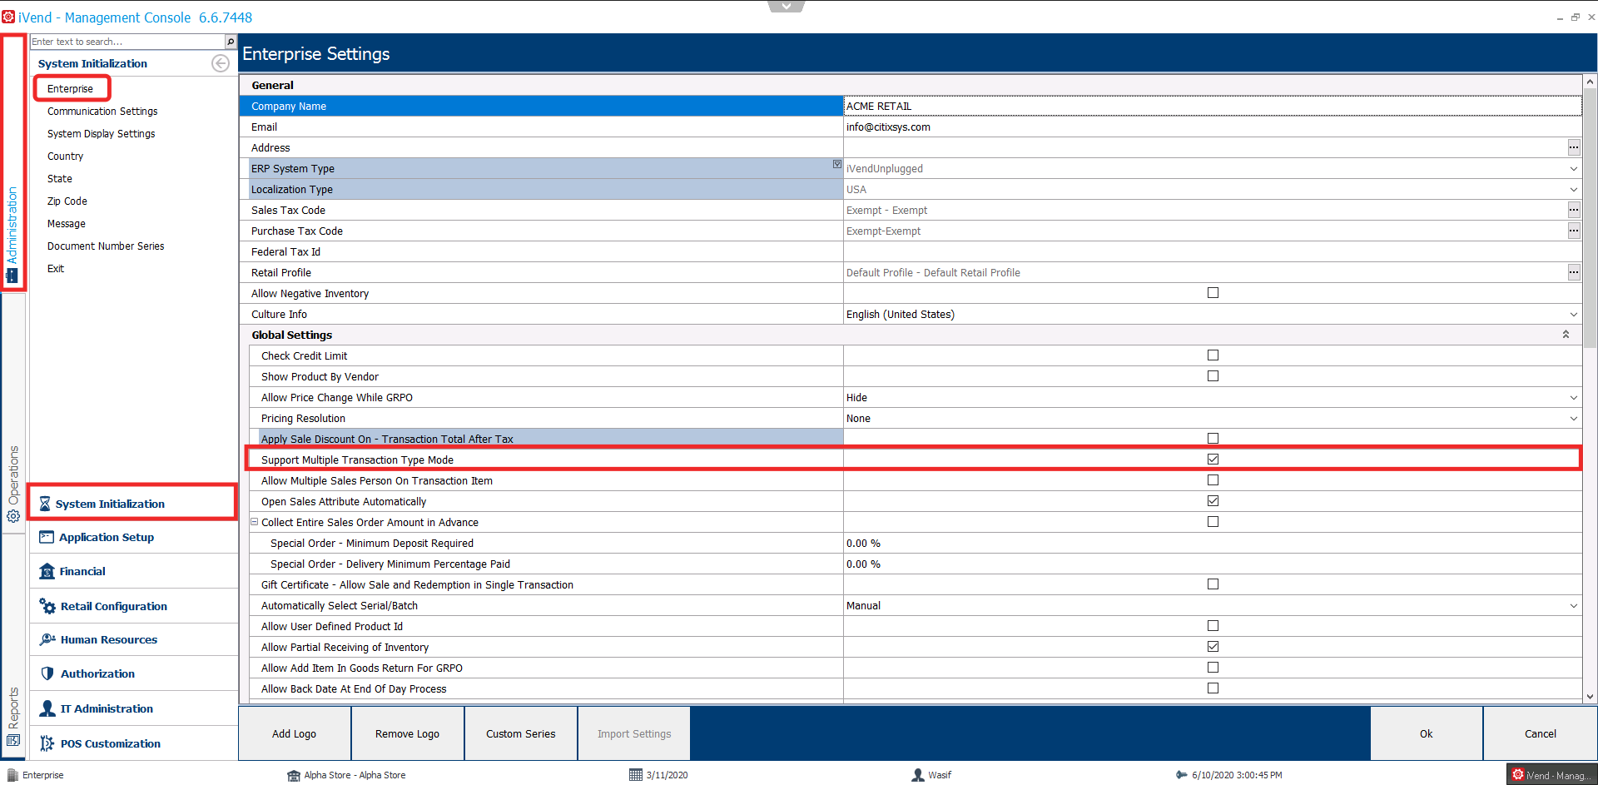
Task: Open ERP System Type dropdown
Action: tap(1573, 168)
